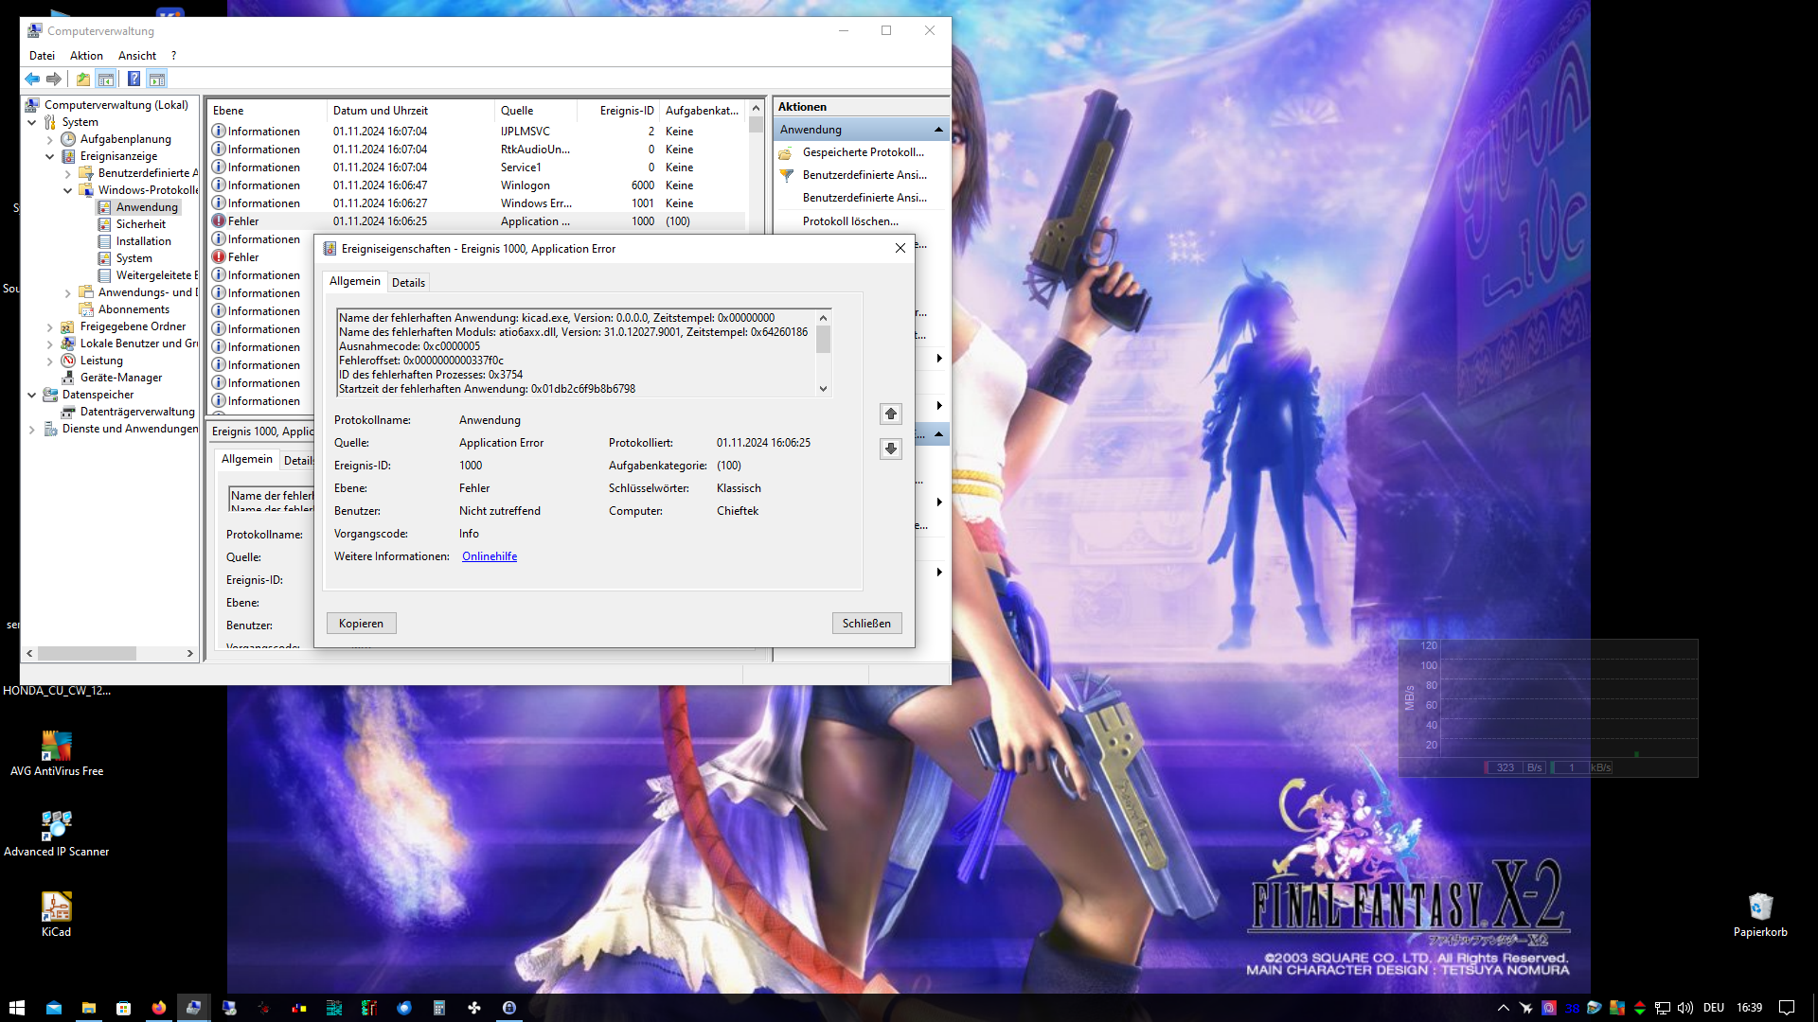Expand the Freigegebene Ordner tree node

click(49, 326)
